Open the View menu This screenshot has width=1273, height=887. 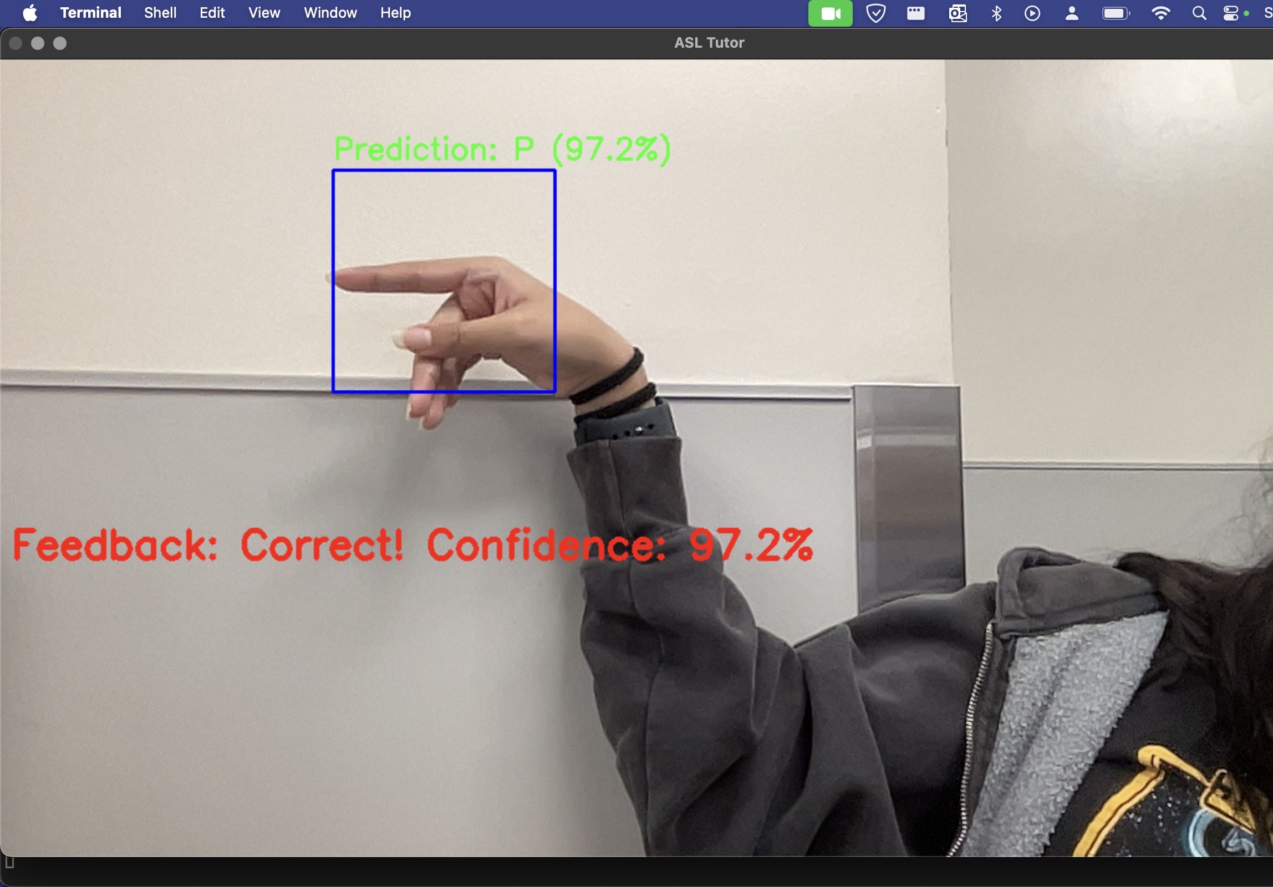click(264, 13)
